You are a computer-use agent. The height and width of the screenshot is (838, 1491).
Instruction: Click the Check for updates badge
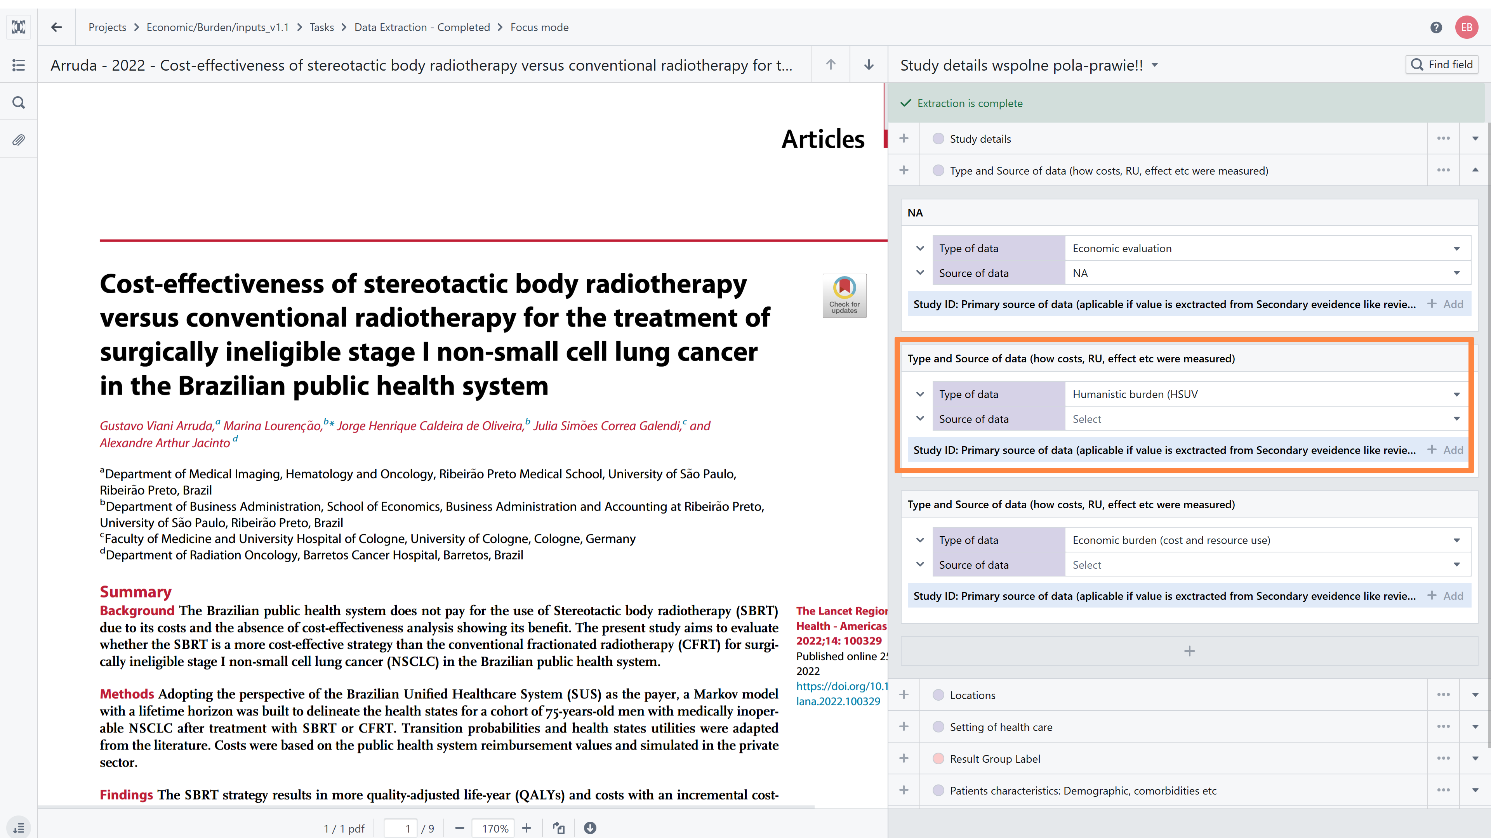pos(845,296)
